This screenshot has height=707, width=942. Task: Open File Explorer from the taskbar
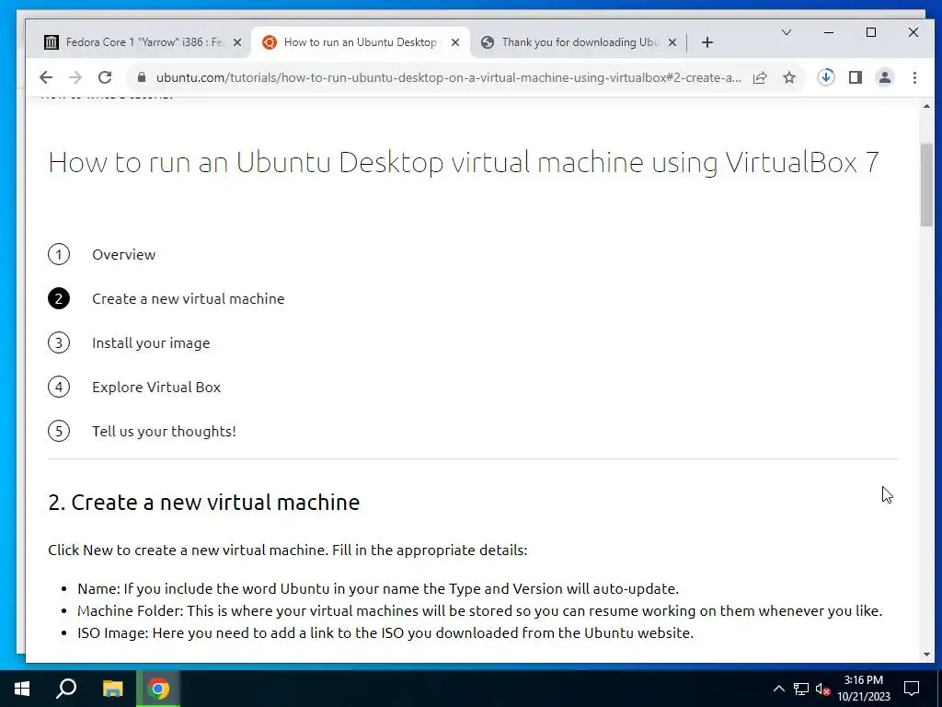point(113,689)
